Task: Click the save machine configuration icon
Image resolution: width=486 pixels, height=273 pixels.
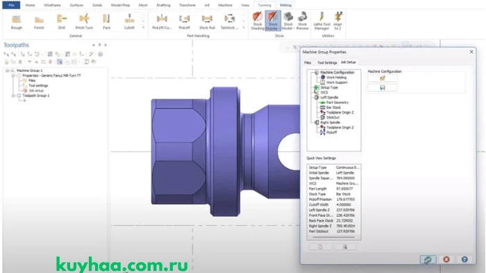Action: pyautogui.click(x=383, y=88)
